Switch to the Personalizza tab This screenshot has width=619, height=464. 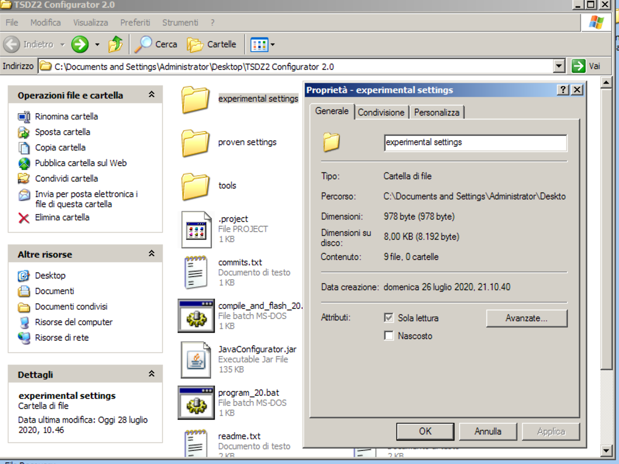click(x=437, y=113)
